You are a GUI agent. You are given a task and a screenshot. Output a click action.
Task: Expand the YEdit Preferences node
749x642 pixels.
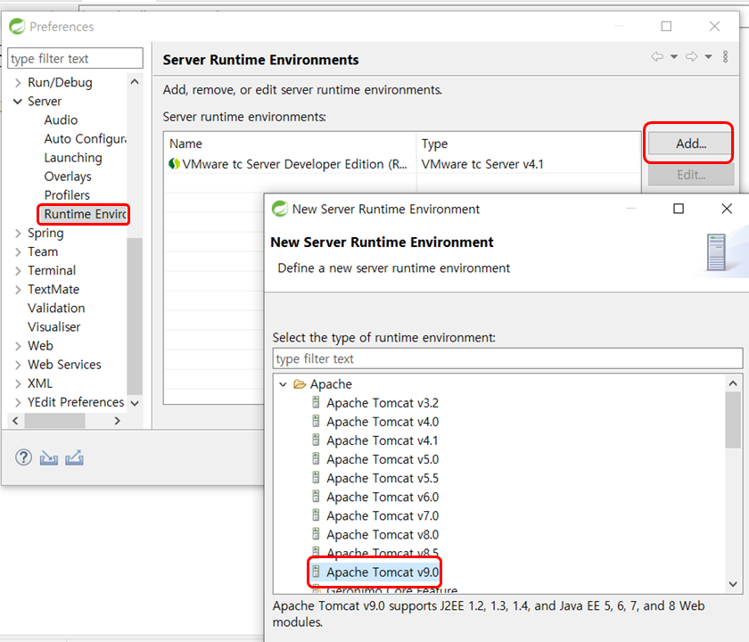point(18,402)
